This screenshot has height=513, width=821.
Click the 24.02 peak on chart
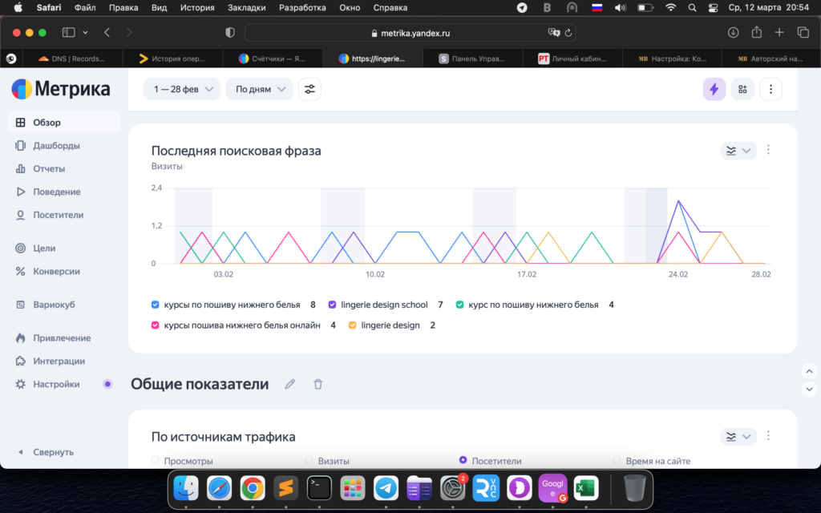[x=678, y=200]
